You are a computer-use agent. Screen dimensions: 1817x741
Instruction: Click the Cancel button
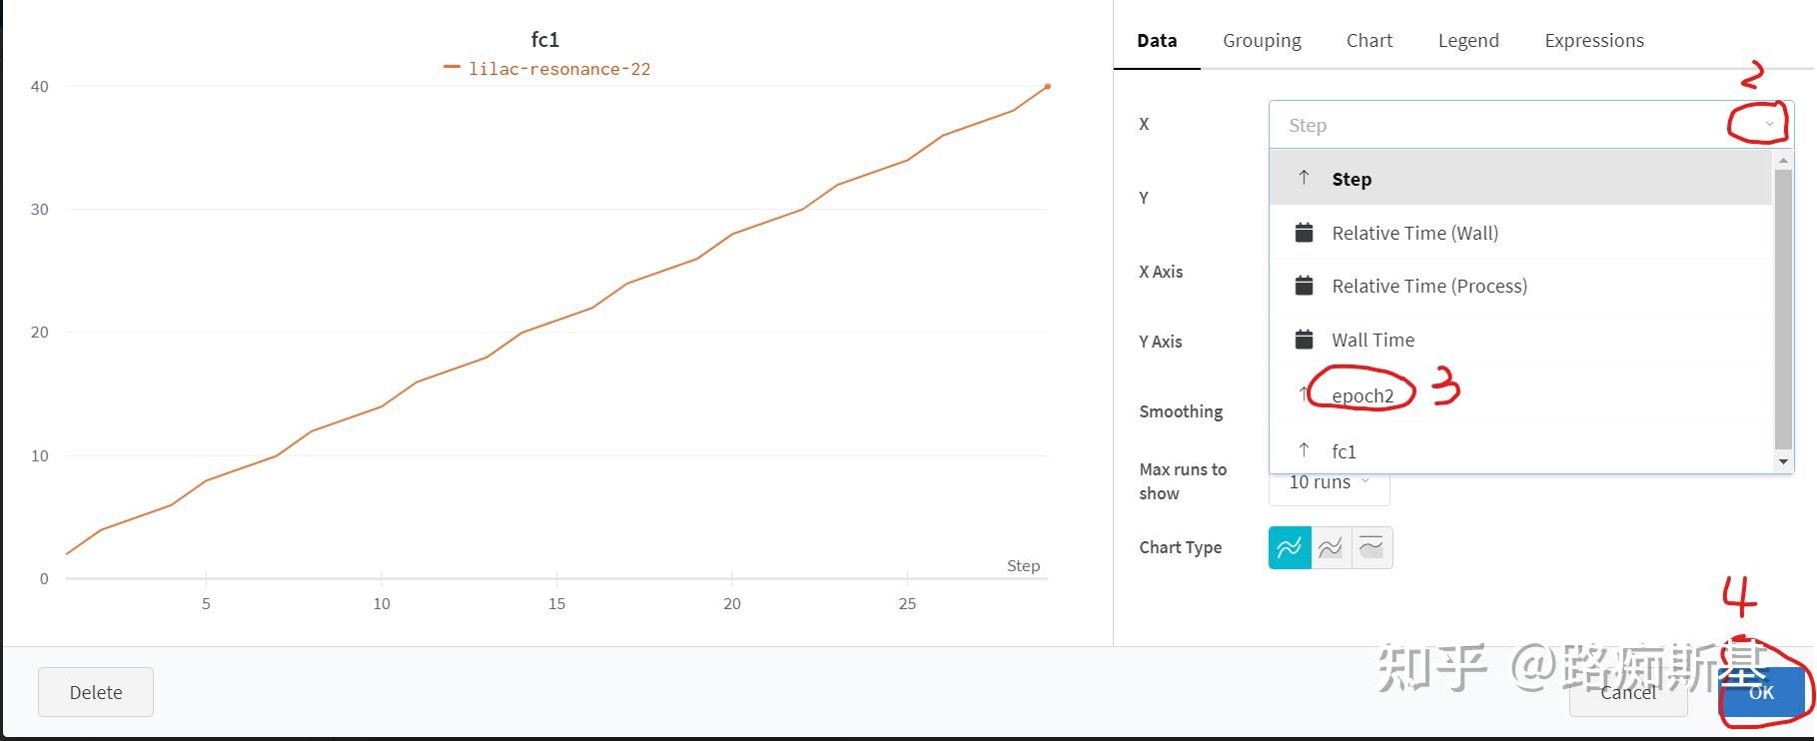pos(1627,692)
